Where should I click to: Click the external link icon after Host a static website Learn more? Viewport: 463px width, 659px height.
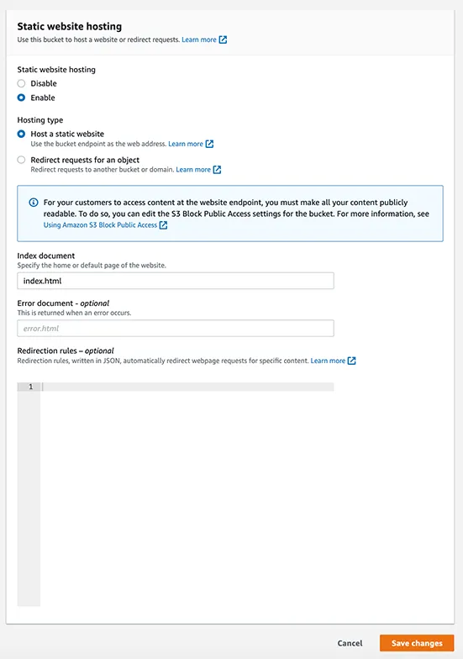210,144
